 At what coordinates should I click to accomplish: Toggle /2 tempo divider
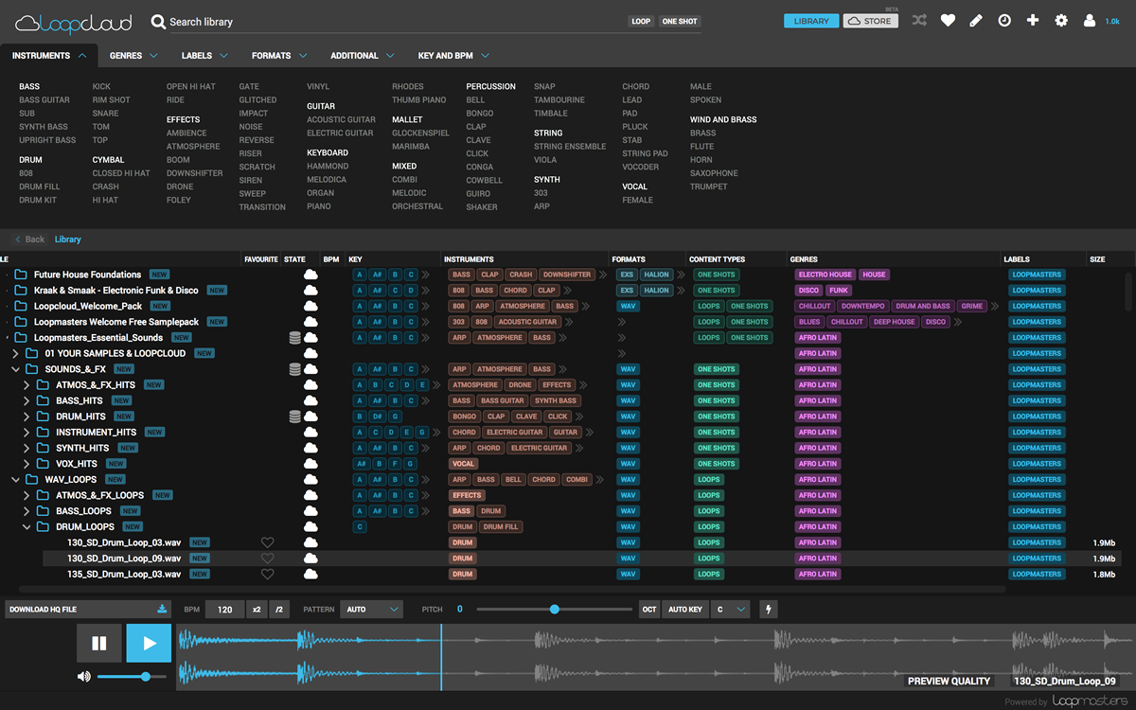pos(280,610)
